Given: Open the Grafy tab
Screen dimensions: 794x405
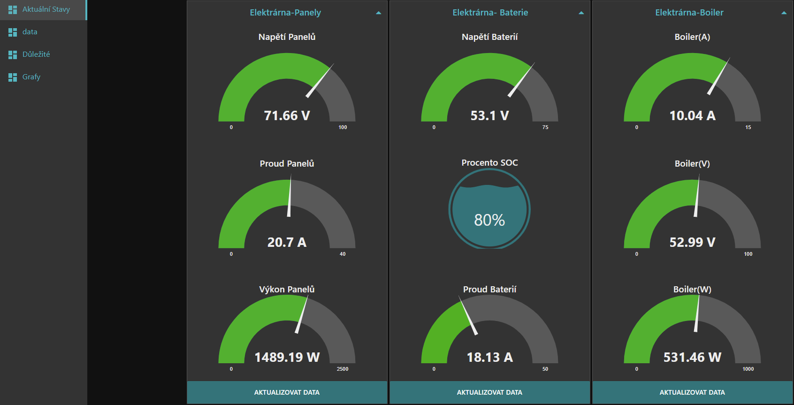Looking at the screenshot, I should tap(44, 77).
